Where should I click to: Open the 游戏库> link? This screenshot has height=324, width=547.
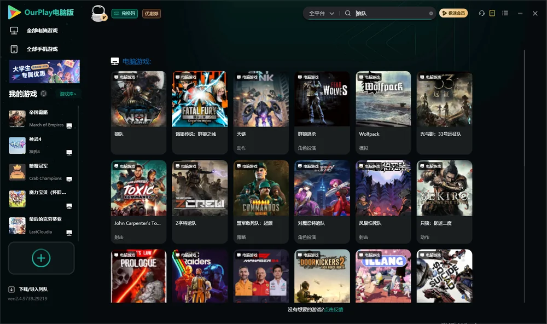coord(68,94)
